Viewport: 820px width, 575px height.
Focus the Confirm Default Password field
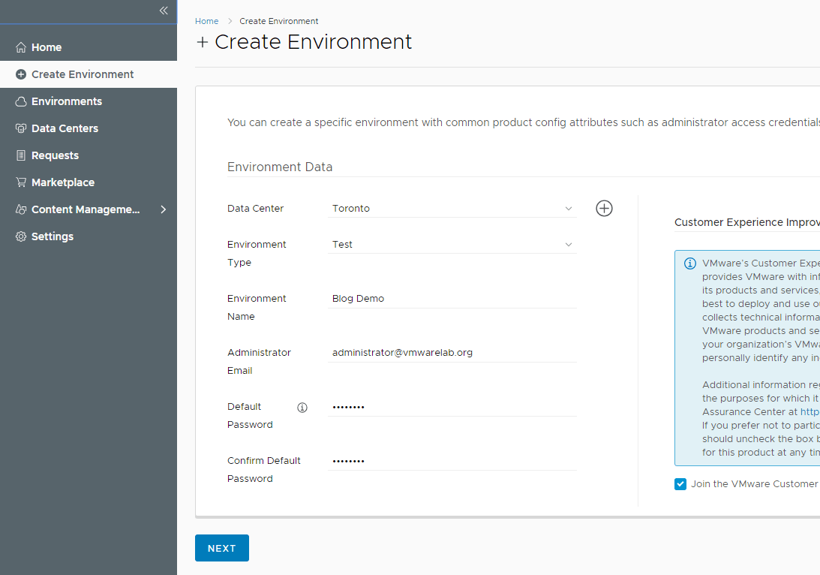(x=452, y=461)
